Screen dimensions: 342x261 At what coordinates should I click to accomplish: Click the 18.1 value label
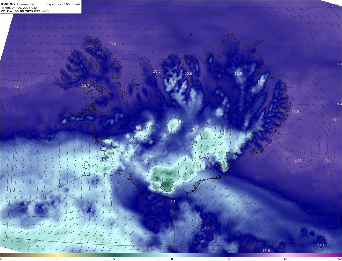pos(321,246)
